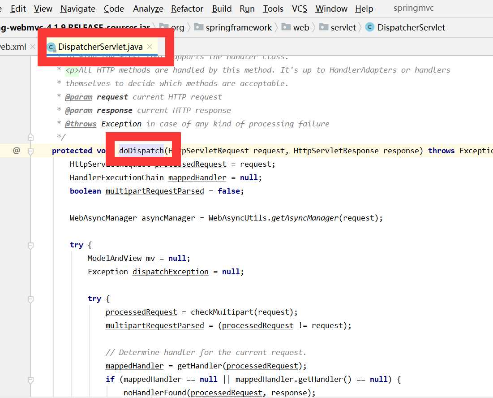Open the Help menu
Image resolution: width=493 pixels, height=398 pixels.
364,9
